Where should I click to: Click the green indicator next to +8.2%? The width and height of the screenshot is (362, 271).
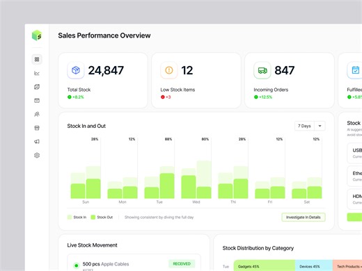[x=70, y=97]
